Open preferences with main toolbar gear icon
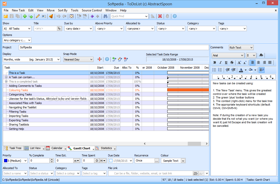The image size is (280, 184). pyautogui.click(x=175, y=16)
